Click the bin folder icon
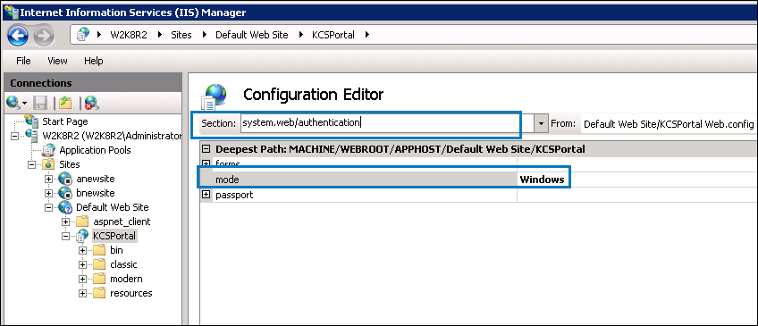 pyautogui.click(x=99, y=250)
